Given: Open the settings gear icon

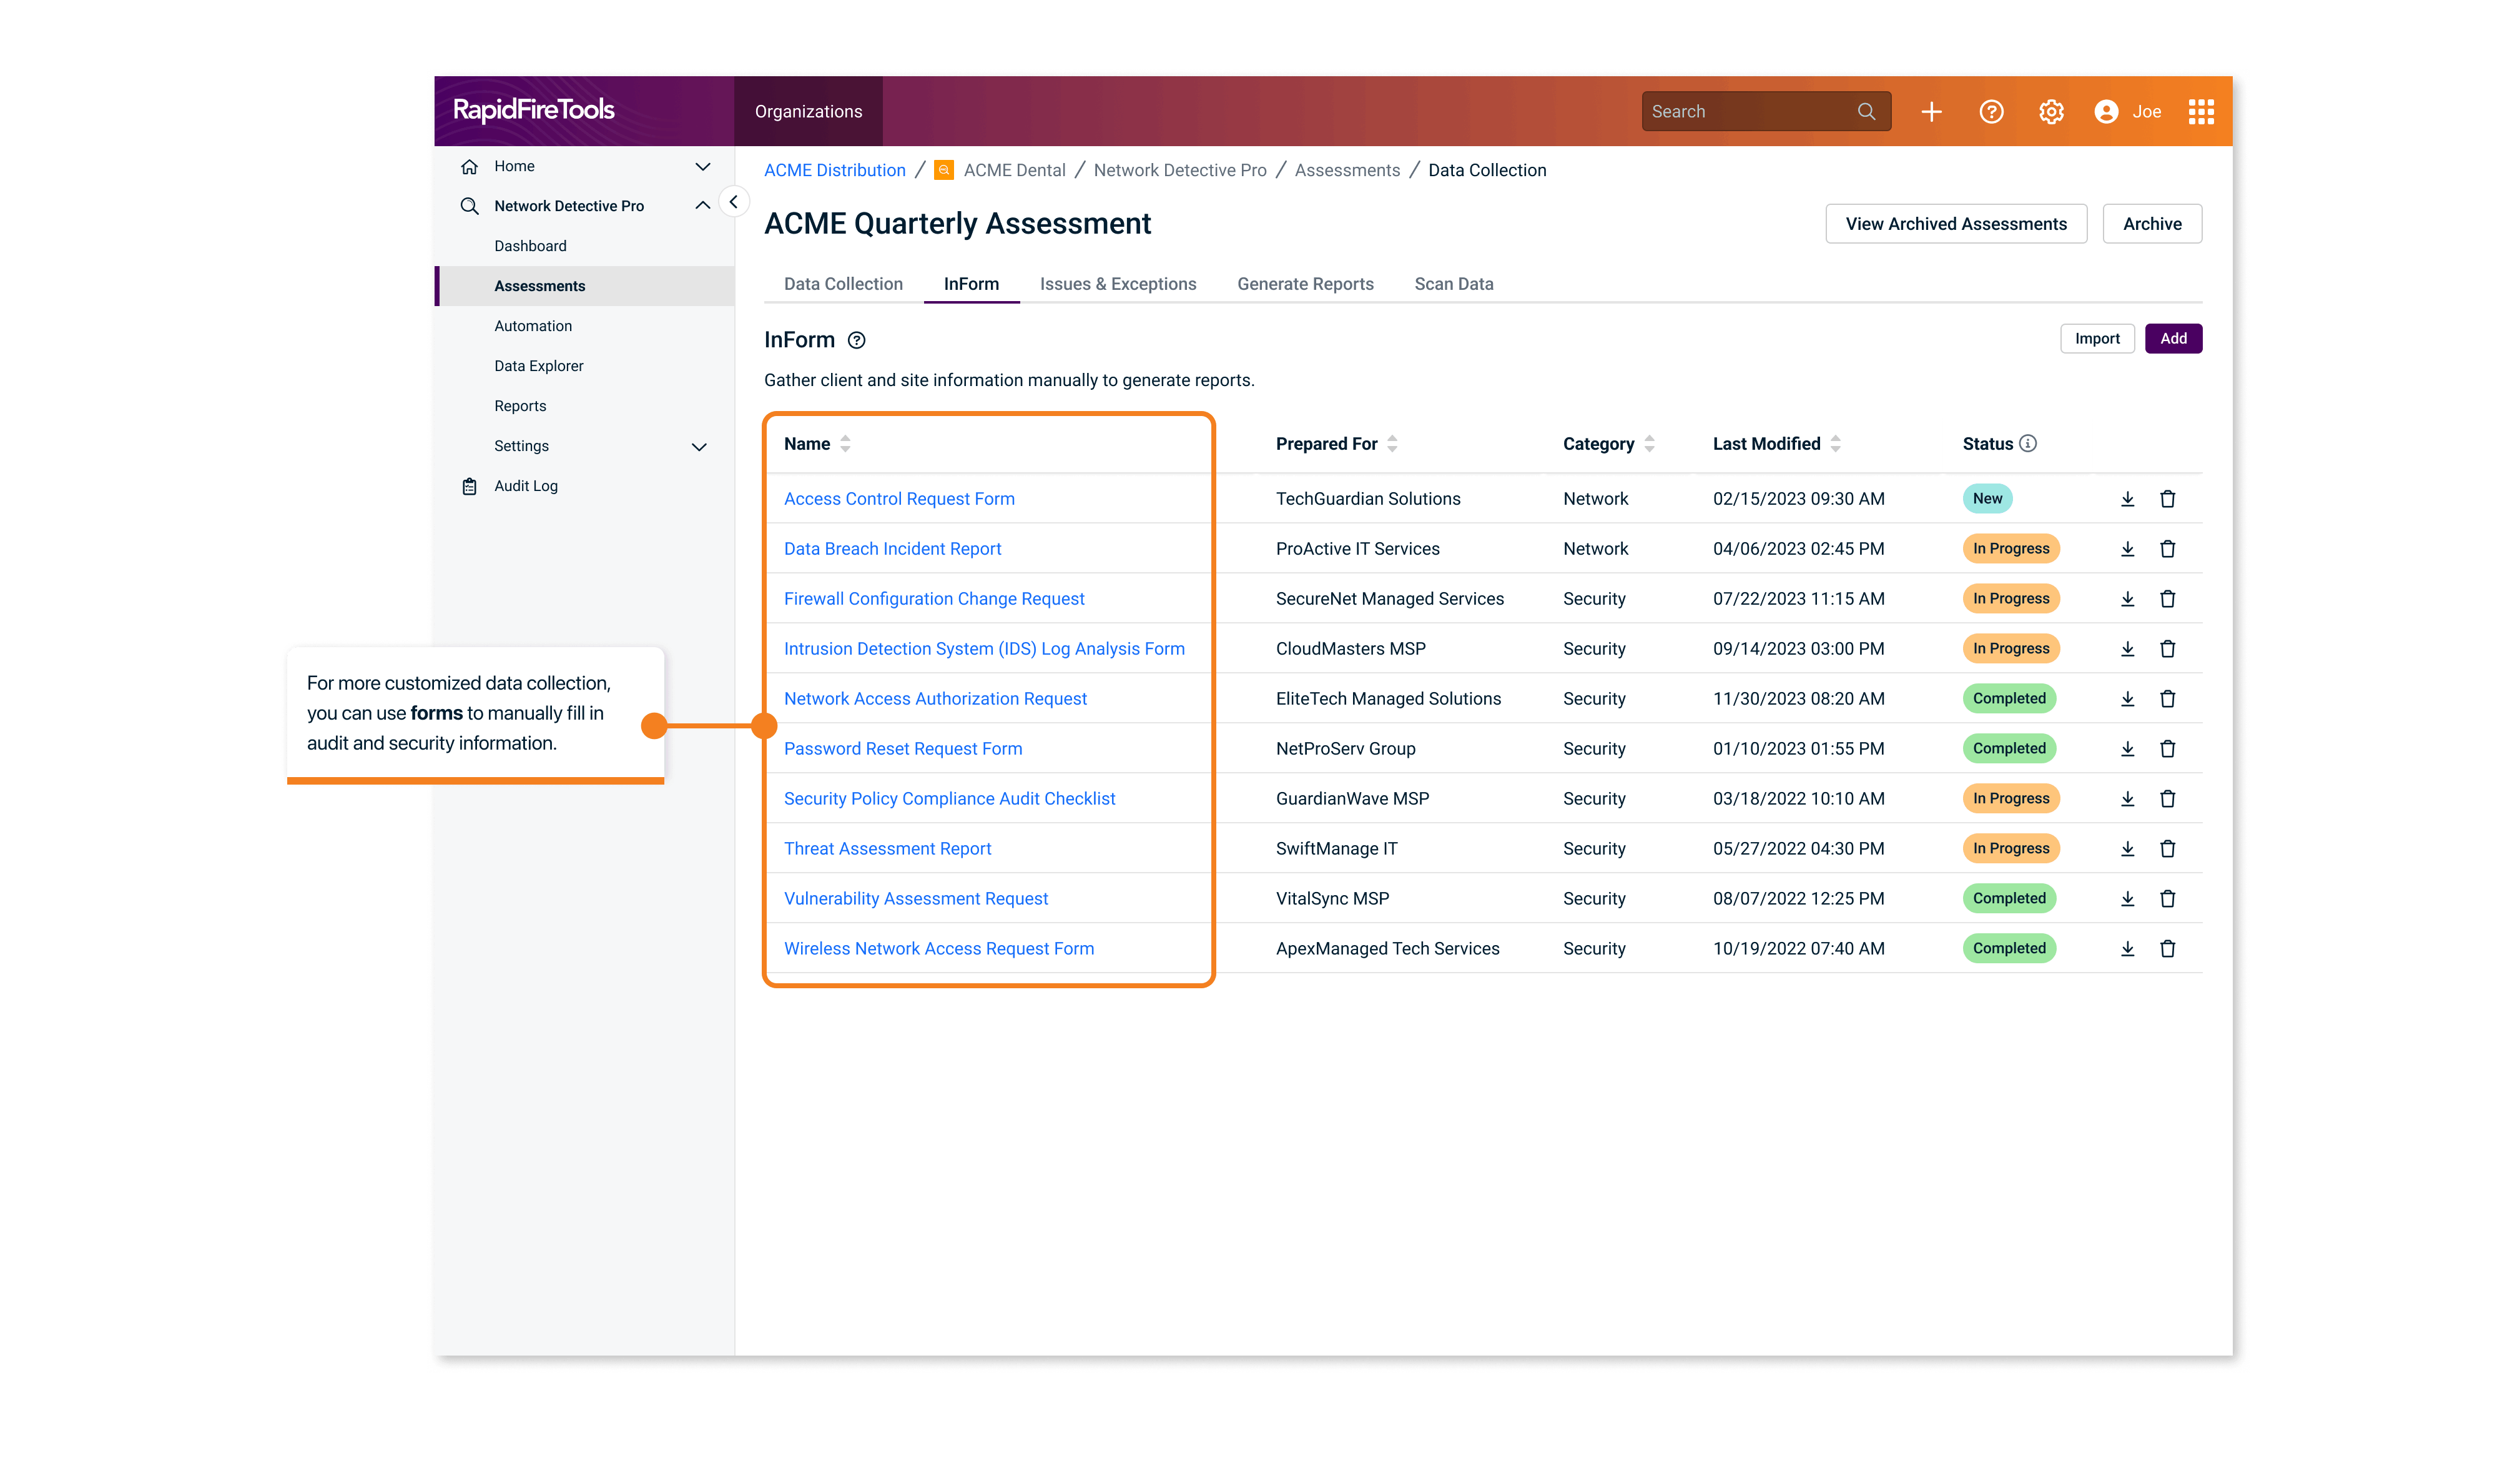Looking at the screenshot, I should [2051, 111].
